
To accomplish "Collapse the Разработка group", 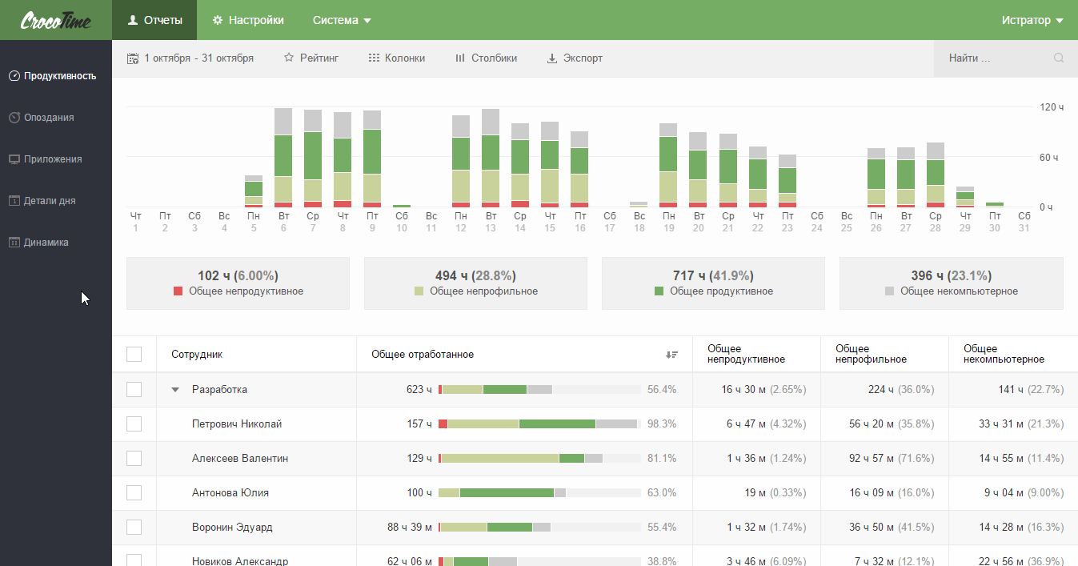I will [175, 390].
